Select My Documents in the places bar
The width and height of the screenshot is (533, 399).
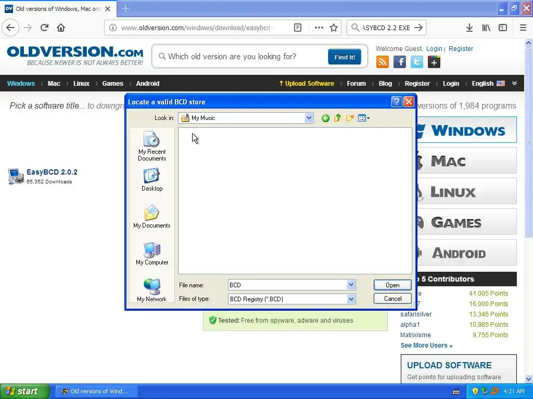coord(152,217)
